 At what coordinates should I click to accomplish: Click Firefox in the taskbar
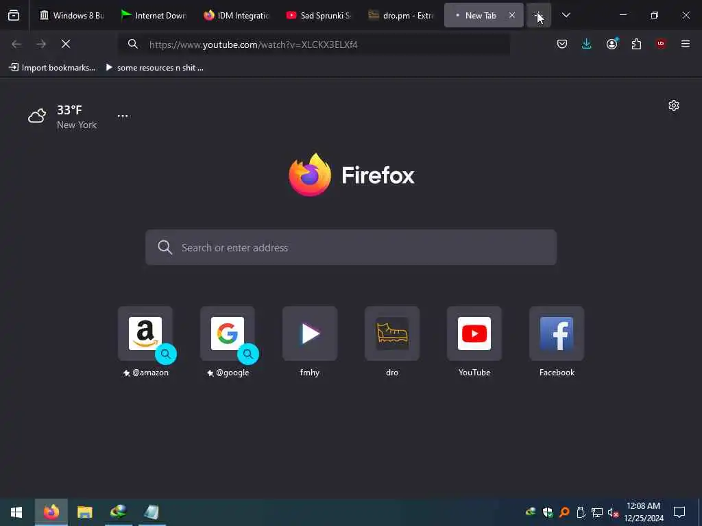(x=51, y=512)
